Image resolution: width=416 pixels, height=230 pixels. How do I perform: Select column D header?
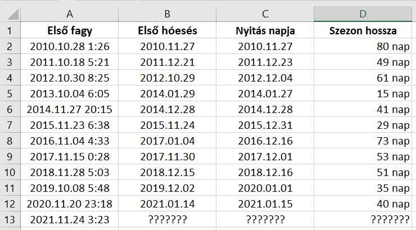(363, 13)
